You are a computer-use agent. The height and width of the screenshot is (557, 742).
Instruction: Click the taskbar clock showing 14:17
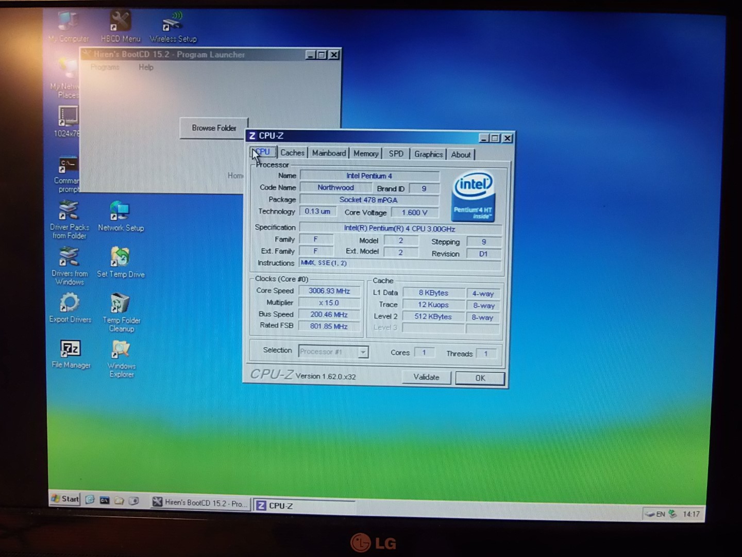tap(691, 514)
